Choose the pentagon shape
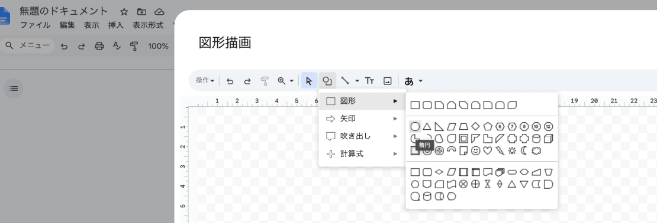The height and width of the screenshot is (223, 657). pyautogui.click(x=488, y=126)
